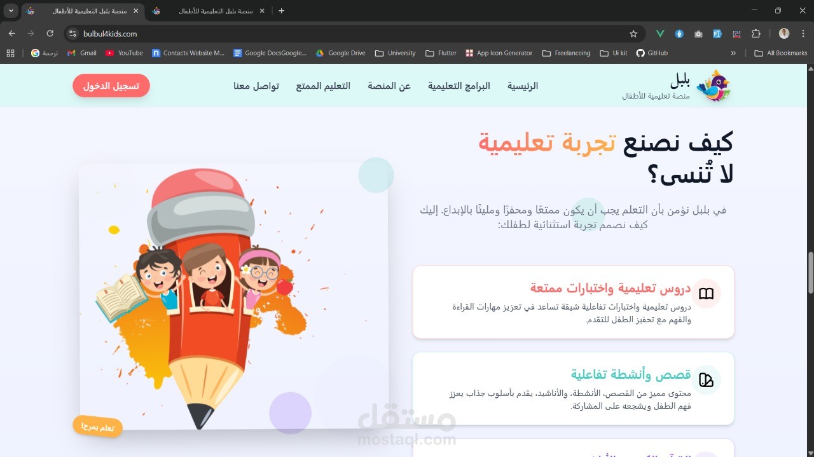Bookmark this page with the star icon
The height and width of the screenshot is (457, 814).
tap(633, 34)
